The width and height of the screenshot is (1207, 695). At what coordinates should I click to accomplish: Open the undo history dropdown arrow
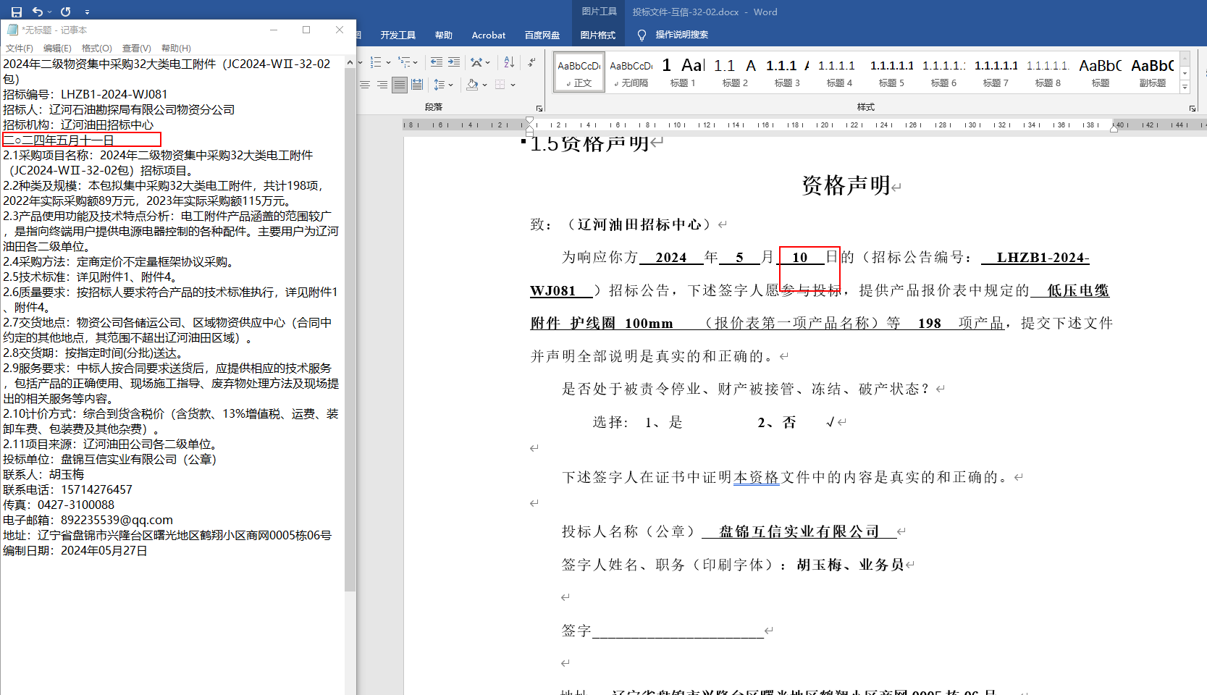click(49, 12)
